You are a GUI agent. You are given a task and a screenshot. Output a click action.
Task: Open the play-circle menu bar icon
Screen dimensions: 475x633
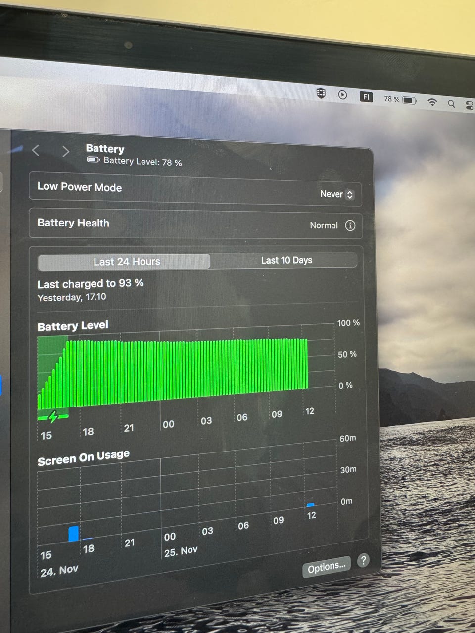342,95
